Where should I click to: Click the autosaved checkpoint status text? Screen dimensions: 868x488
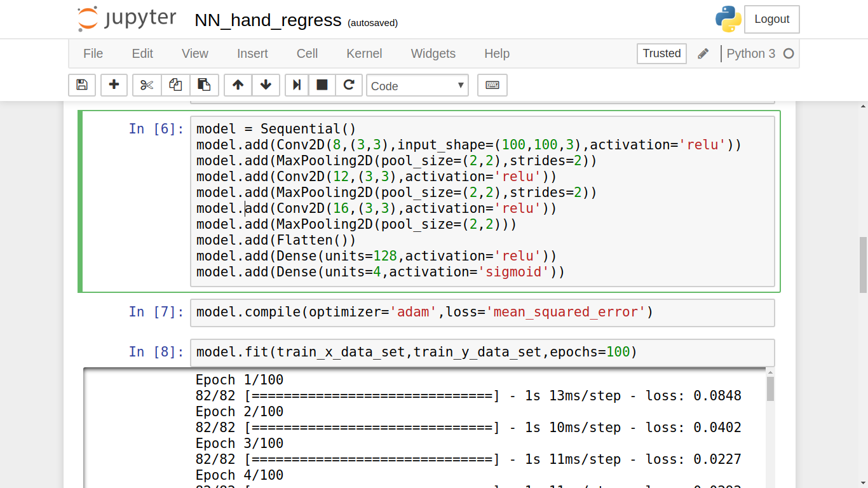click(372, 23)
